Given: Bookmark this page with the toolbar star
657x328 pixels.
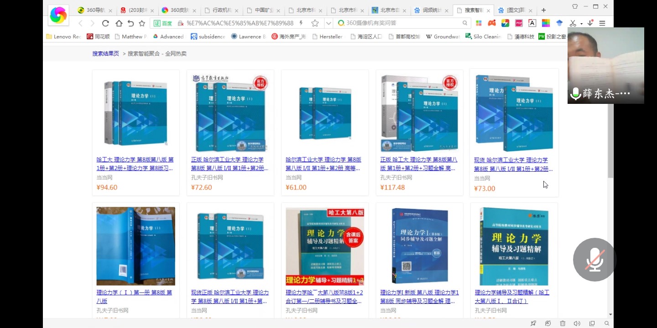Looking at the screenshot, I should pyautogui.click(x=142, y=23).
